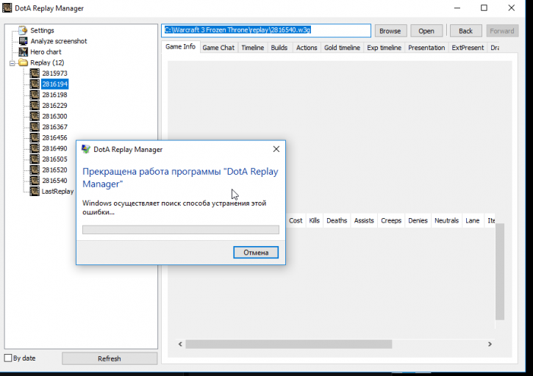533x376 pixels.
Task: Click the Refresh button
Action: tap(110, 358)
